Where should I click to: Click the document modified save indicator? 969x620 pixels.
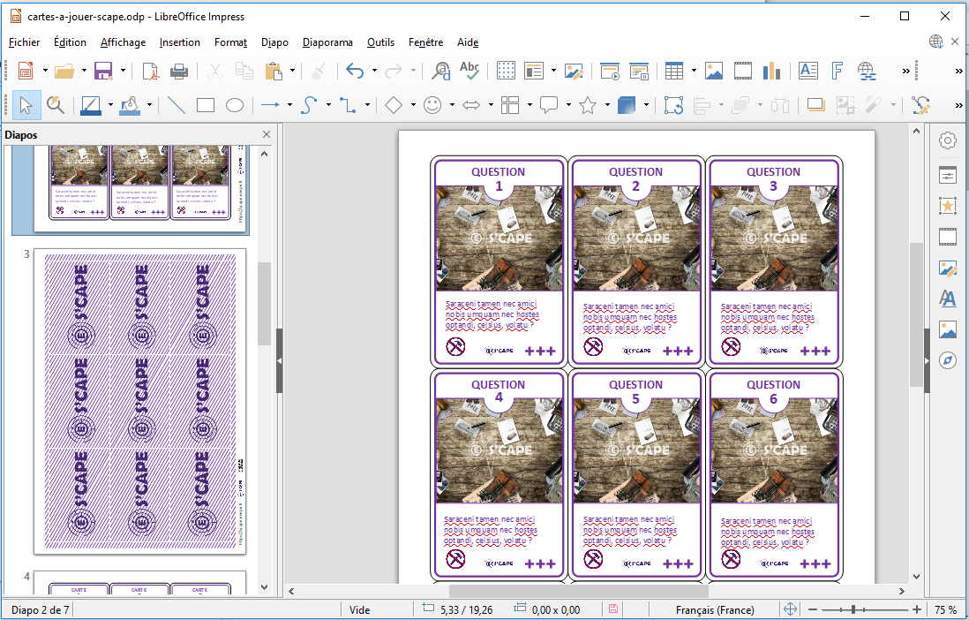(612, 609)
